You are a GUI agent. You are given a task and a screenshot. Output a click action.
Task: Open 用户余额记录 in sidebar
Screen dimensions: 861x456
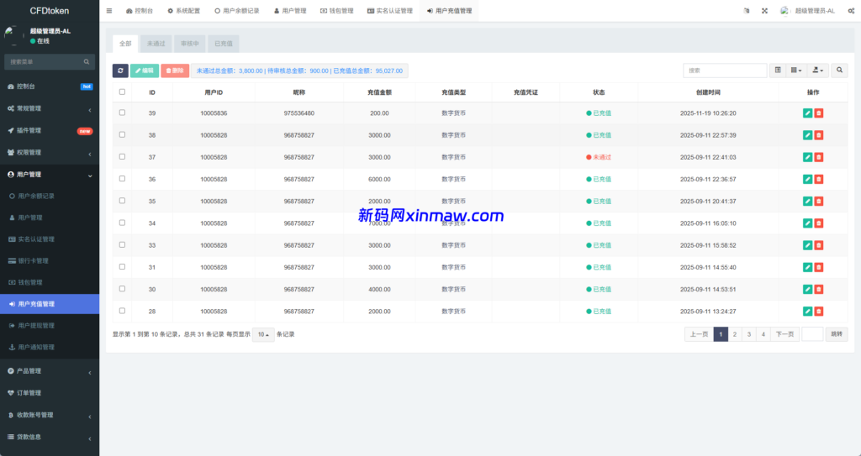click(50, 196)
